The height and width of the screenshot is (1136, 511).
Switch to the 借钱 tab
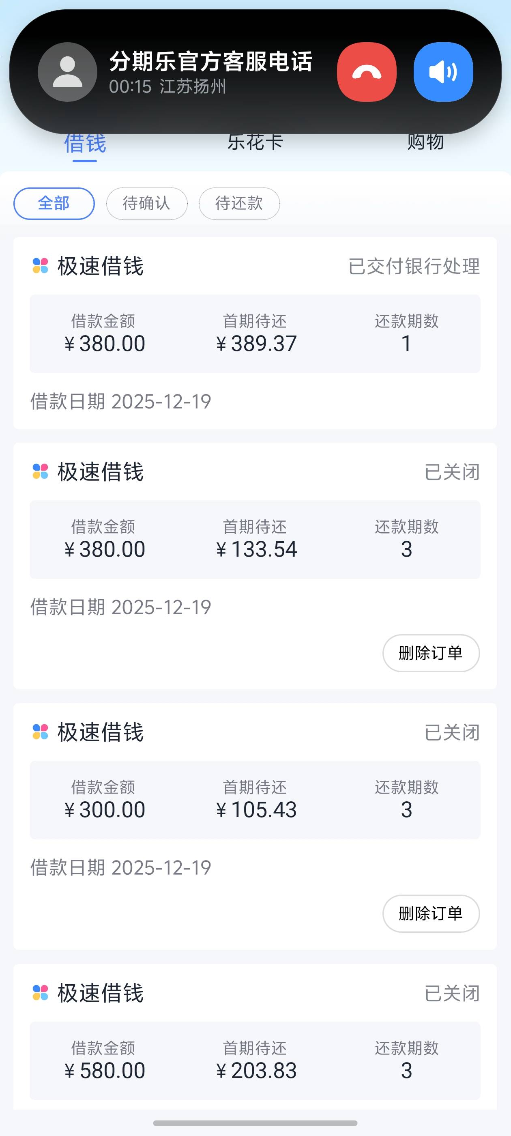(x=85, y=143)
